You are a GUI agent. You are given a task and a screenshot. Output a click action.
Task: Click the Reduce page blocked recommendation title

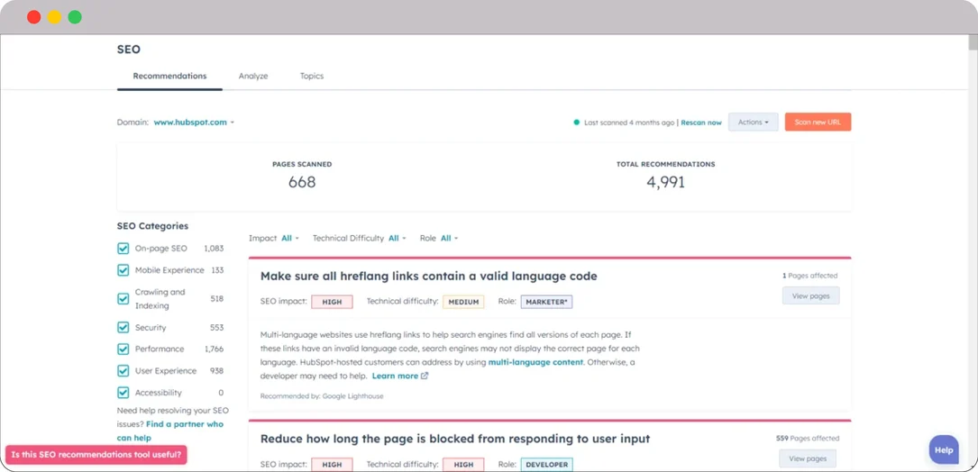pyautogui.click(x=455, y=439)
